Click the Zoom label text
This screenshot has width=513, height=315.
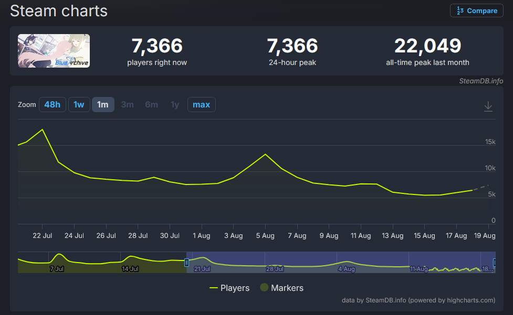pos(27,104)
